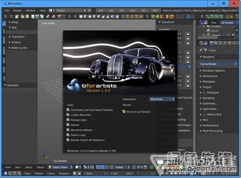
Task: Open the 3D viewport Navi menu
Action: [18, 167]
